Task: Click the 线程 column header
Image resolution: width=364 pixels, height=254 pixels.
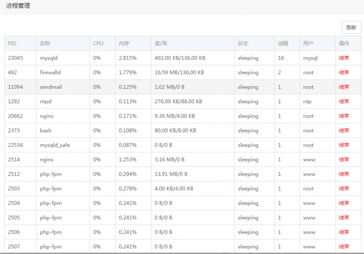Action: pos(287,44)
